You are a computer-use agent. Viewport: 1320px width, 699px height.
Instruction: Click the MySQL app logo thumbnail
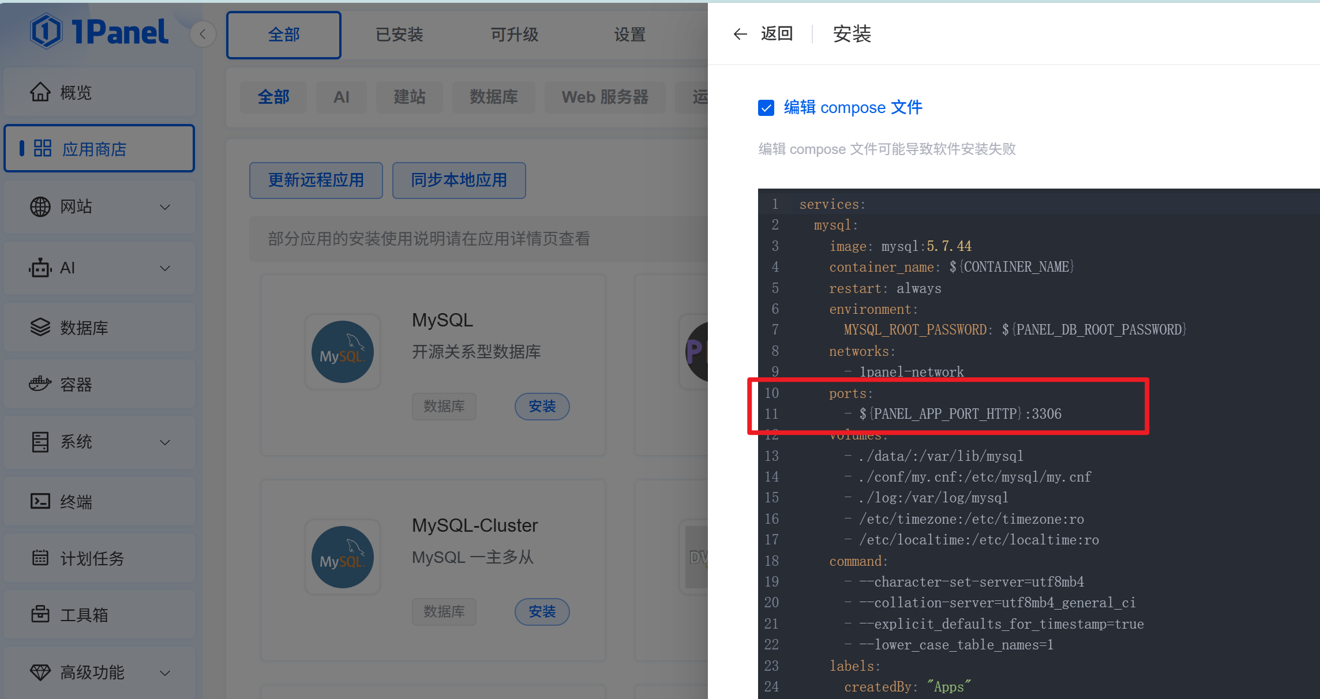point(342,352)
